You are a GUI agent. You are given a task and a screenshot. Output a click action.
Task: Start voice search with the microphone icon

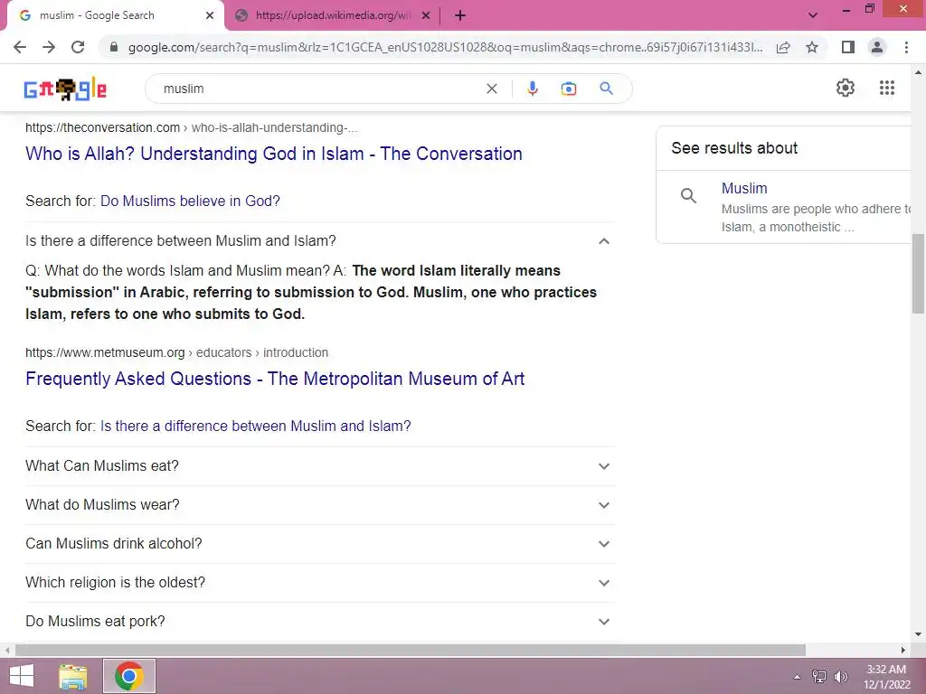click(x=532, y=89)
